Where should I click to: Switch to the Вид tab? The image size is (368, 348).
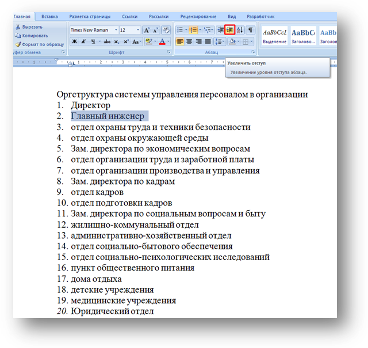tap(232, 17)
